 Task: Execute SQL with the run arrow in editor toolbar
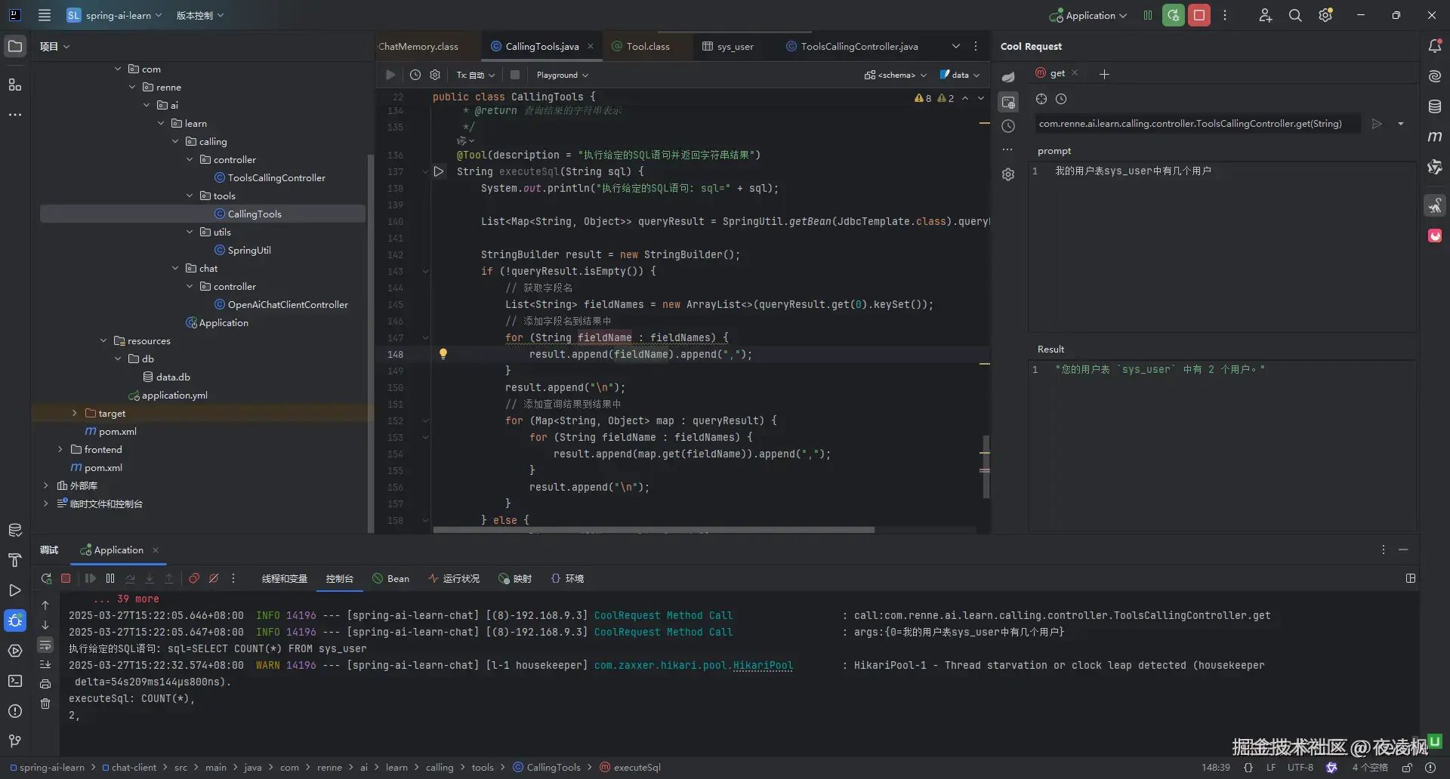point(390,75)
